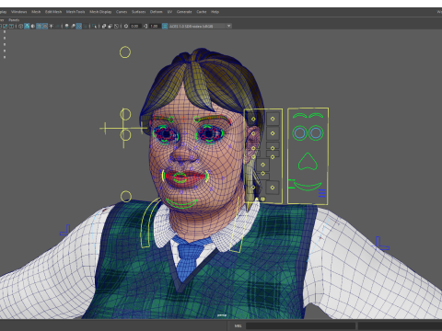
Task: Open the Windows menu
Action: 19,12
